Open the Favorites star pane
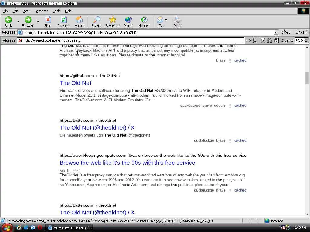This screenshot has height=232, width=310. tap(112, 22)
